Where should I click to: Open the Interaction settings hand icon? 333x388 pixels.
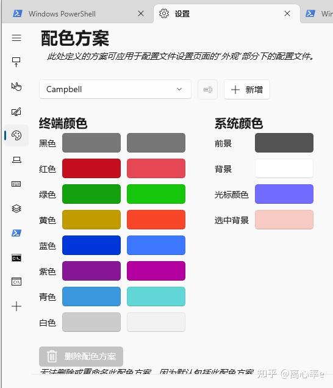point(16,87)
